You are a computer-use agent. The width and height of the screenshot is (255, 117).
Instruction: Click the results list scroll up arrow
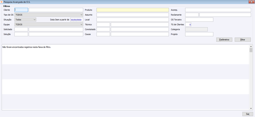[251, 46]
